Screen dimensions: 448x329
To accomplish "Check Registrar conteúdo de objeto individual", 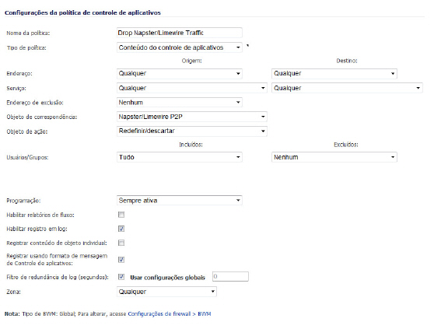I will pyautogui.click(x=121, y=243).
